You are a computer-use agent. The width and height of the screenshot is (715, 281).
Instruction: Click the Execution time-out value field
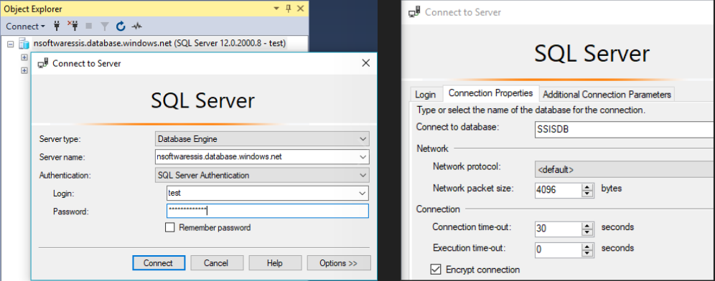558,249
